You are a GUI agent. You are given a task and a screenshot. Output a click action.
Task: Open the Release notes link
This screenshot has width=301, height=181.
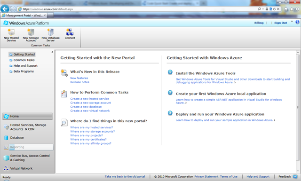point(79,82)
